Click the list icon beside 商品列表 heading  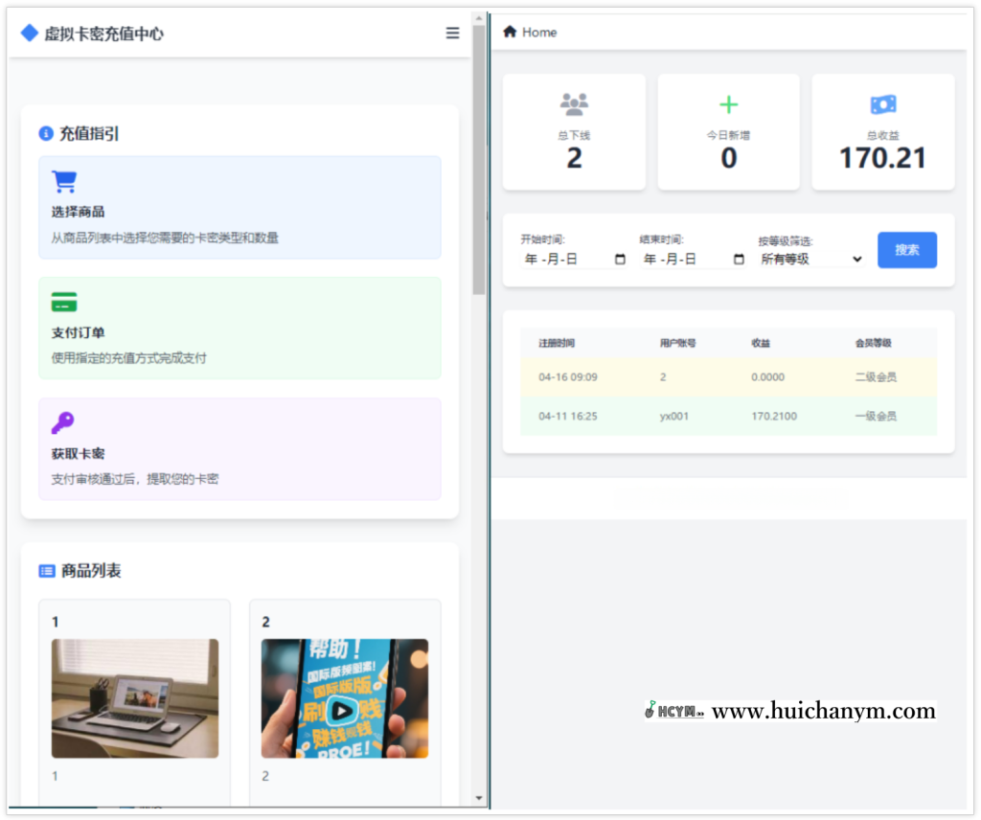(45, 570)
